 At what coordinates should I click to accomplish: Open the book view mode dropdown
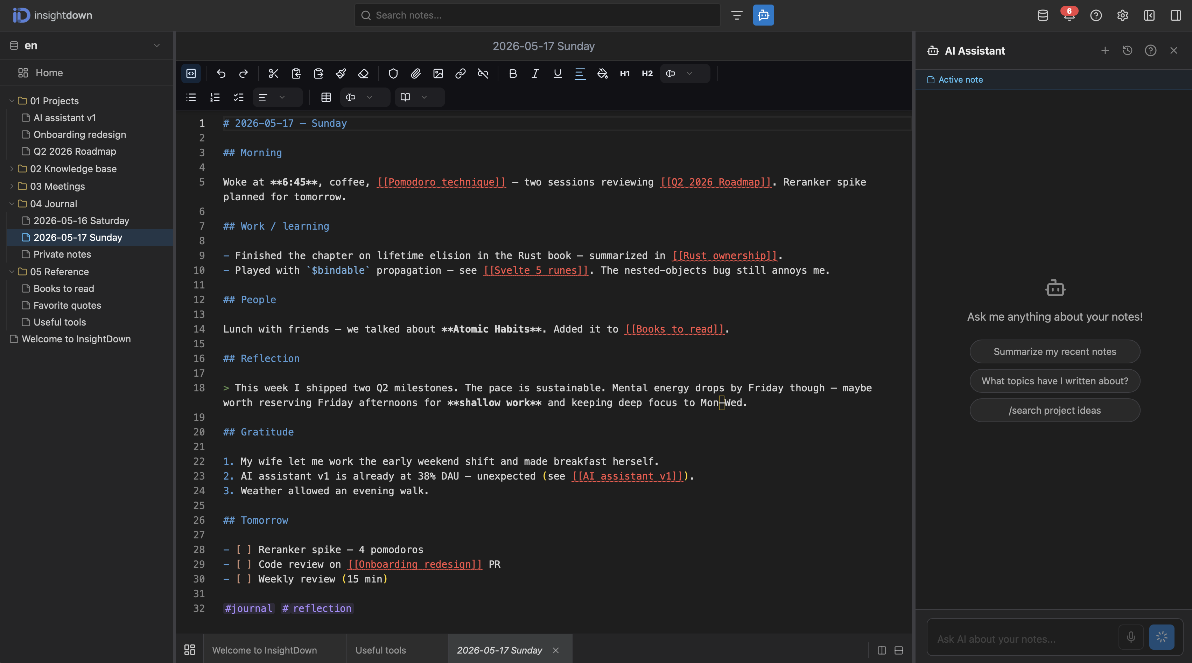(420, 97)
